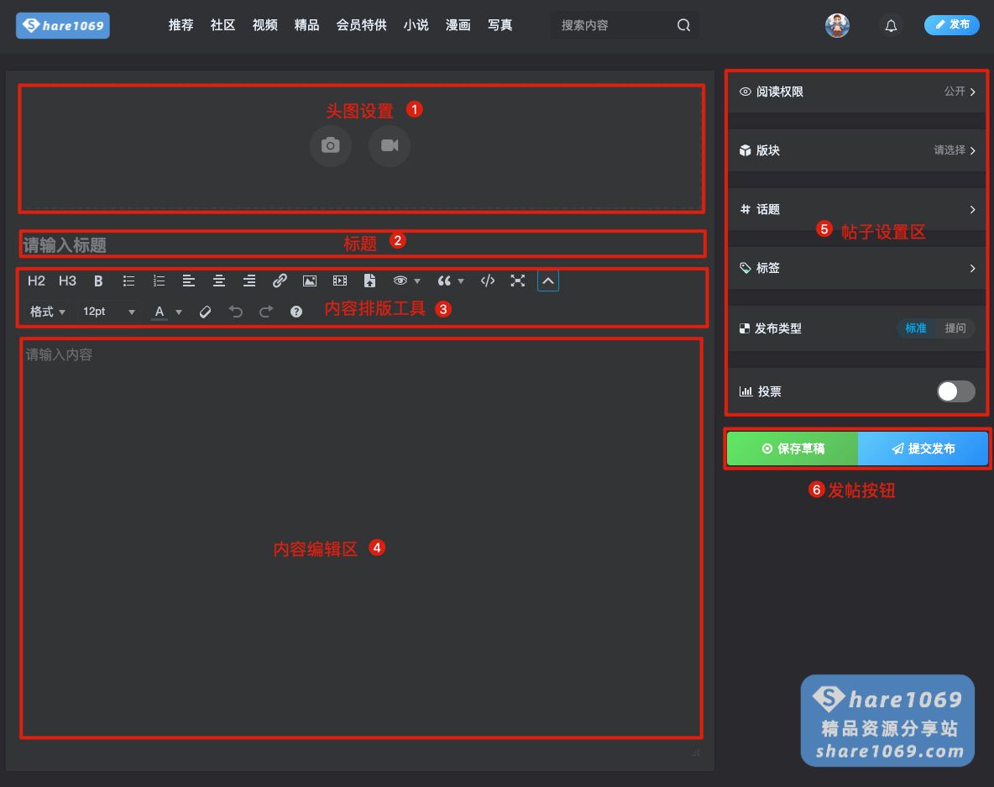Select 标准 as the publish type
This screenshot has height=787, width=994.
pos(916,328)
